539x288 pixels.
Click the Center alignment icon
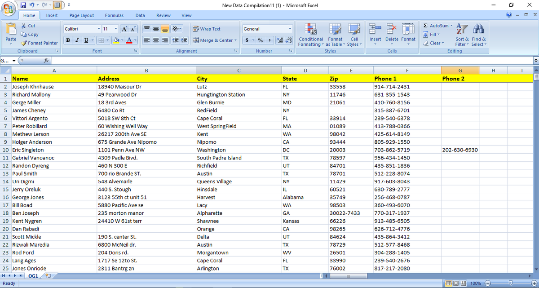tap(155, 40)
